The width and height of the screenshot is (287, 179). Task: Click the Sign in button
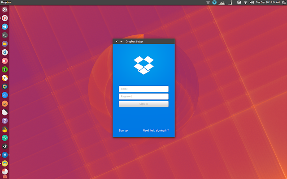143,104
